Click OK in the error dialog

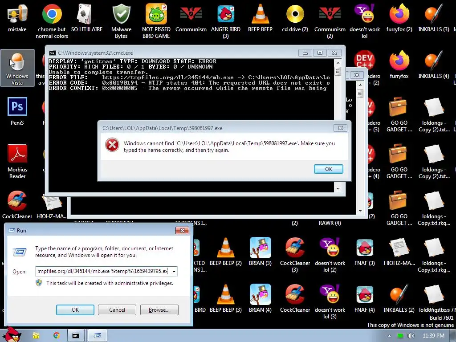pos(328,169)
